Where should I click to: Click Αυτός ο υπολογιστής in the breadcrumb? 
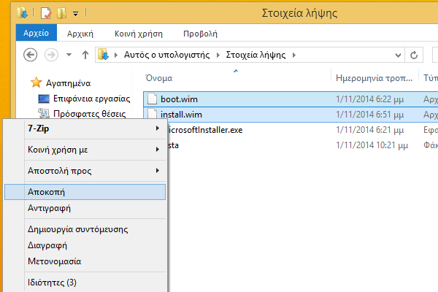click(166, 55)
